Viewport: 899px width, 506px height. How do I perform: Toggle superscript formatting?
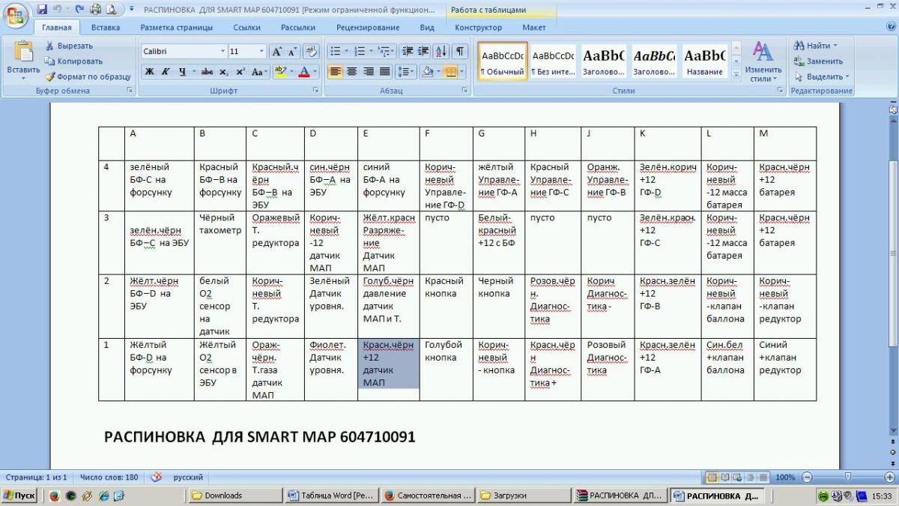[x=240, y=72]
